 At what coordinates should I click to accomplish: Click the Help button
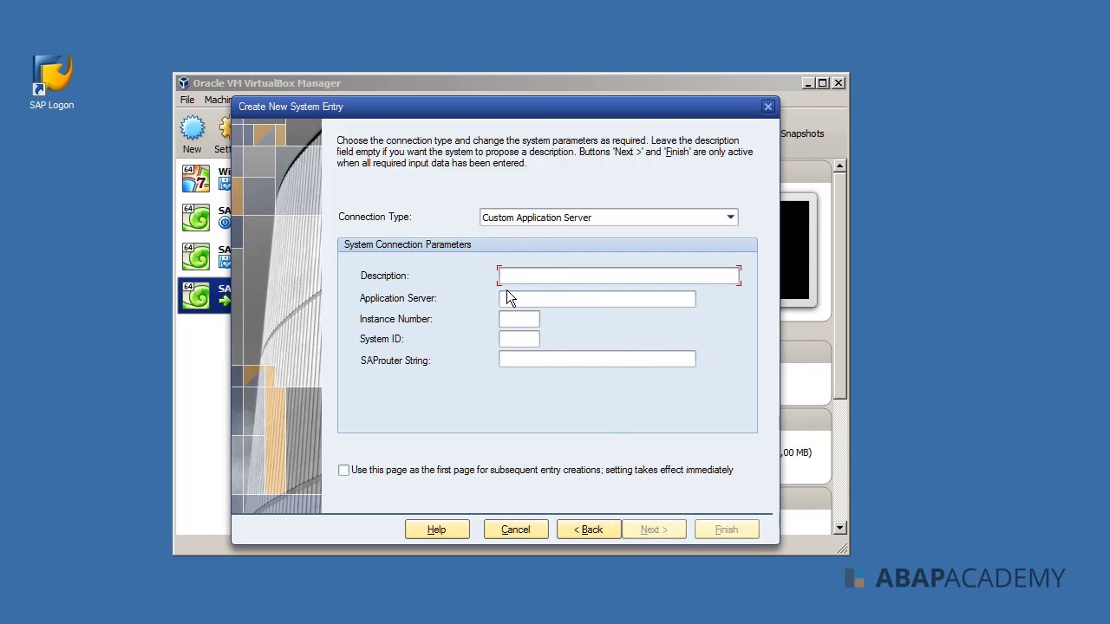pyautogui.click(x=437, y=530)
